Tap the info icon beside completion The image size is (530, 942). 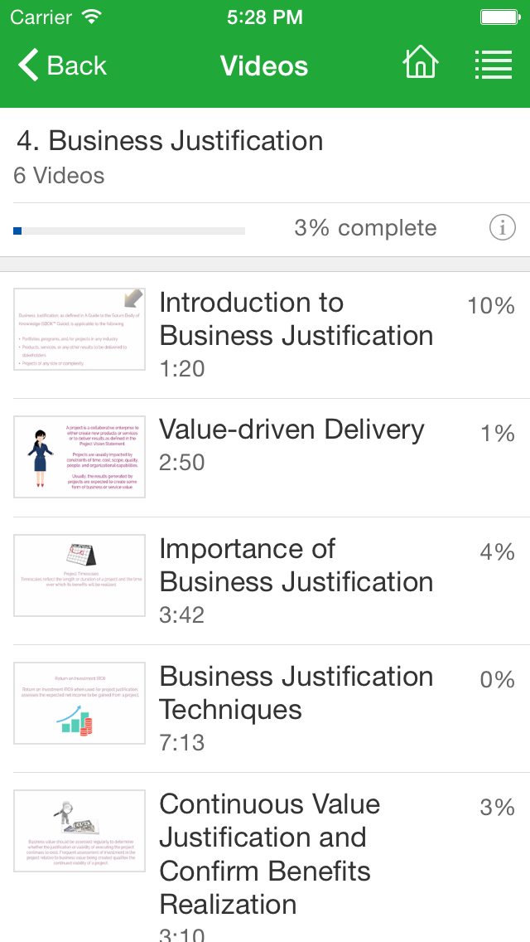coord(502,227)
